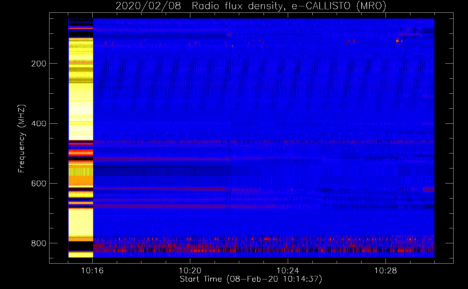Click the 600 frequency tick label
Viewport: 468px width, 289px height.
point(39,184)
